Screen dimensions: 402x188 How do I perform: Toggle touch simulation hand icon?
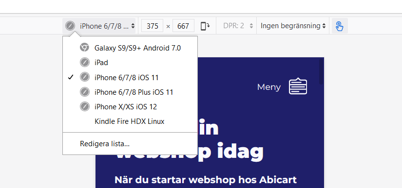(340, 26)
